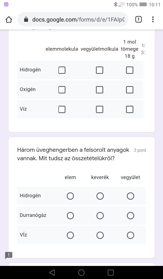Select vegyület for Durranógáz
The width and height of the screenshot is (163, 279).
[x=130, y=216]
